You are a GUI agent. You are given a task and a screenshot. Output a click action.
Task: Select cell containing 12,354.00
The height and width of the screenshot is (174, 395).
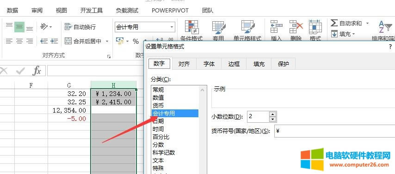point(69,110)
